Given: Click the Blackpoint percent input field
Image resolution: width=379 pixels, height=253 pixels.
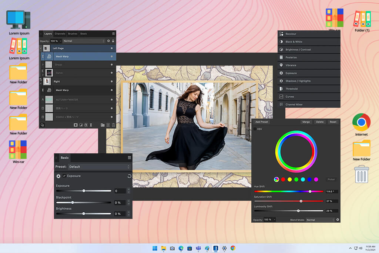Looking at the screenshot, I should click(120, 203).
